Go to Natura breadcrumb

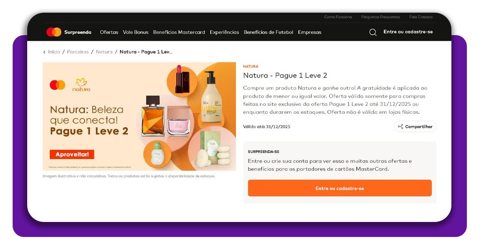click(x=104, y=52)
